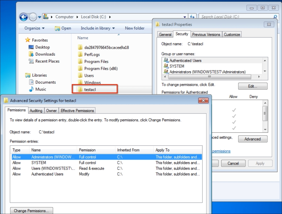This screenshot has height=214, width=282.
Task: Switch to the Previous Versions tab
Action: click(206, 35)
